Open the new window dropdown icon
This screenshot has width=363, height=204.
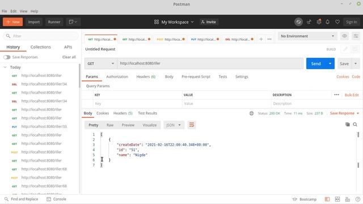(73, 22)
